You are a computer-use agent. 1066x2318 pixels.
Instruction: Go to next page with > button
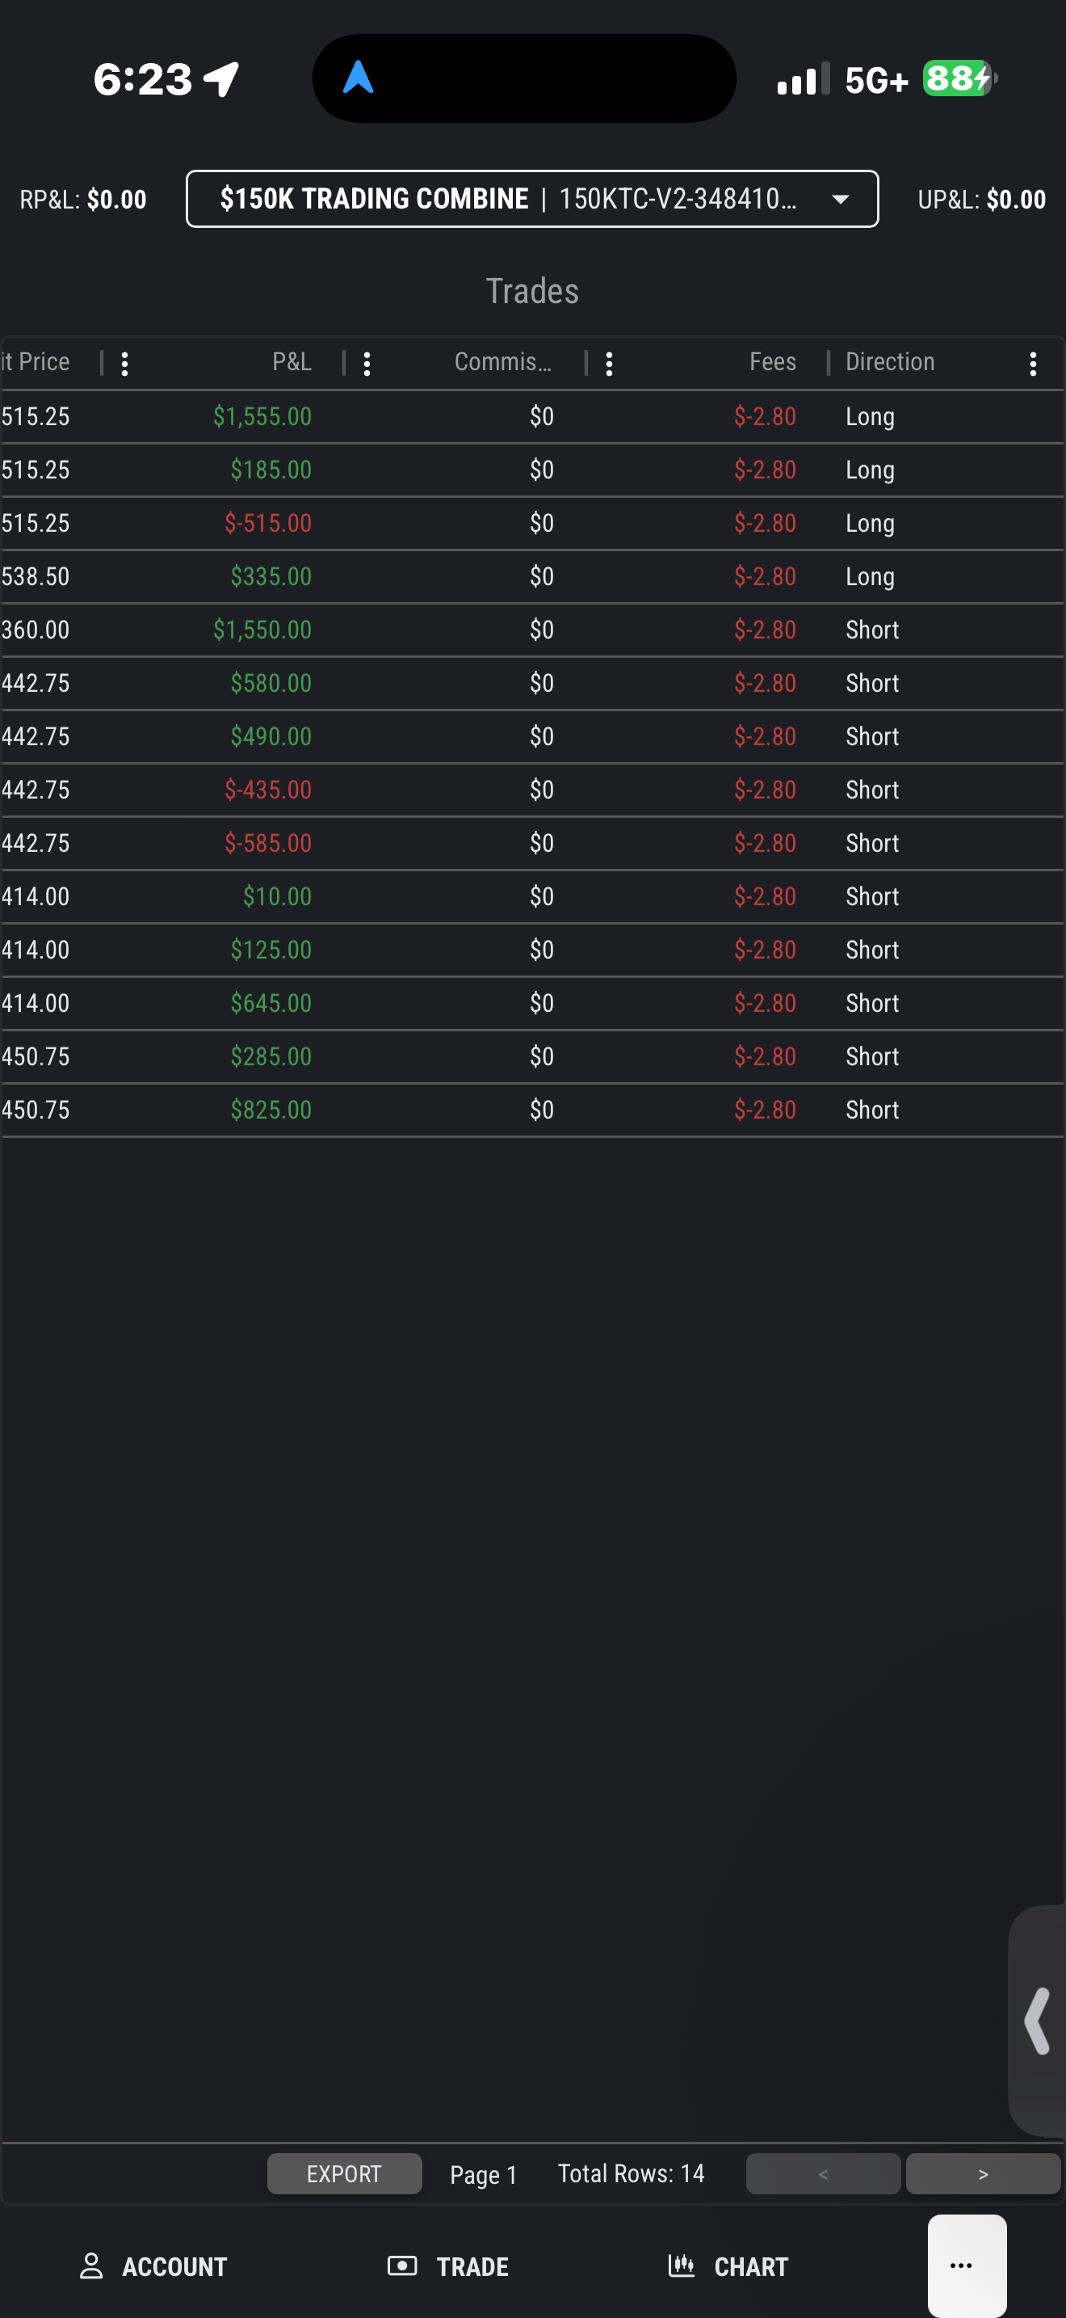click(984, 2174)
